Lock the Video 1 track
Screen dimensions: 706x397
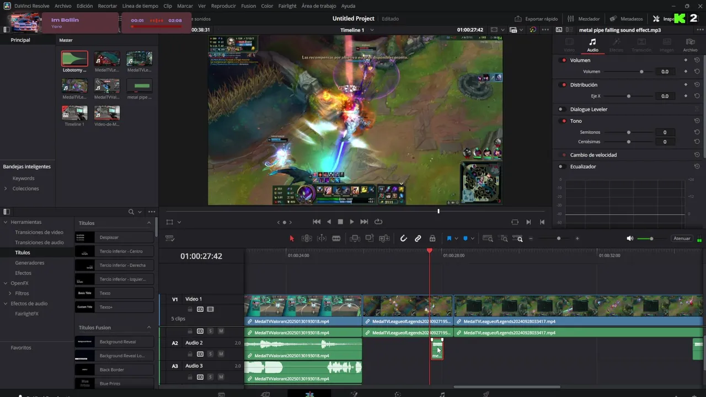pyautogui.click(x=190, y=309)
